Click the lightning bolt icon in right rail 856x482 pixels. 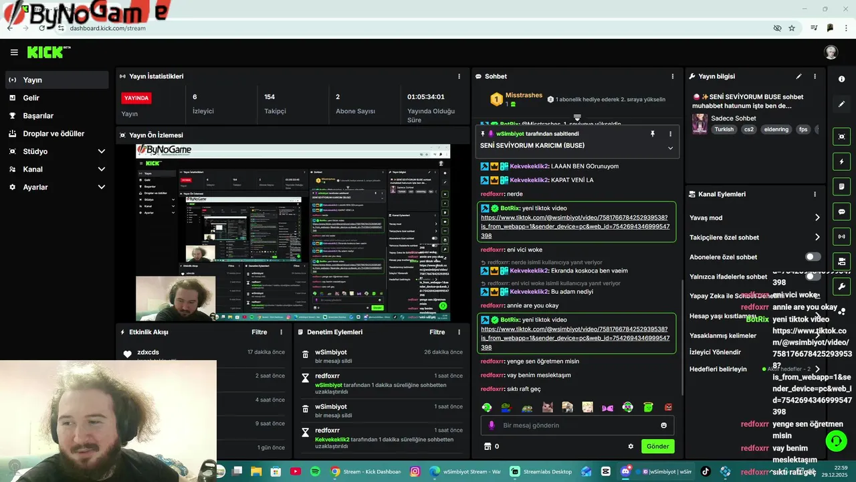click(x=841, y=161)
